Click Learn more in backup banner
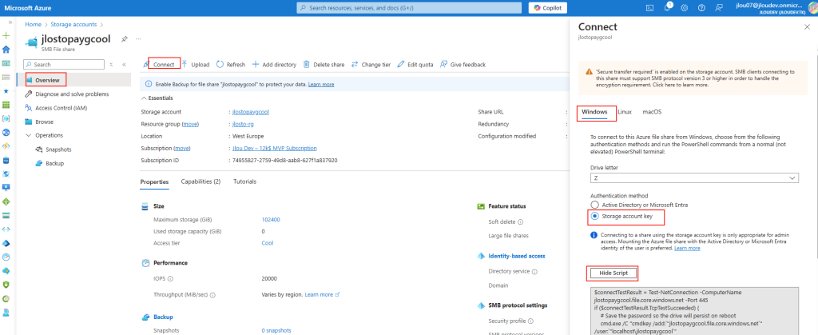The width and height of the screenshot is (818, 335). click(321, 84)
